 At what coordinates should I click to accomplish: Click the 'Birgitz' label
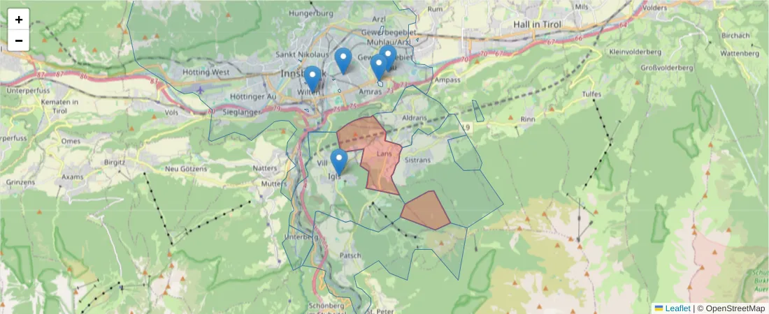click(x=115, y=163)
